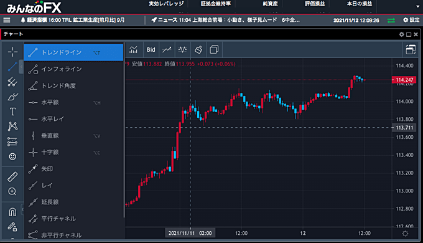The image size is (423, 243).
Task: Expand the top-right header dropdown arrow
Action: pyautogui.click(x=417, y=6)
